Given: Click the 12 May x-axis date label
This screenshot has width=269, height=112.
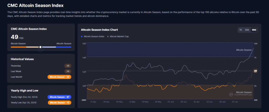Looking at the screenshot, I should point(132,102).
